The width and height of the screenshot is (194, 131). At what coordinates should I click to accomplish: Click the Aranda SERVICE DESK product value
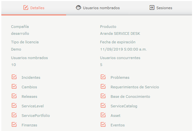click(x=120, y=33)
